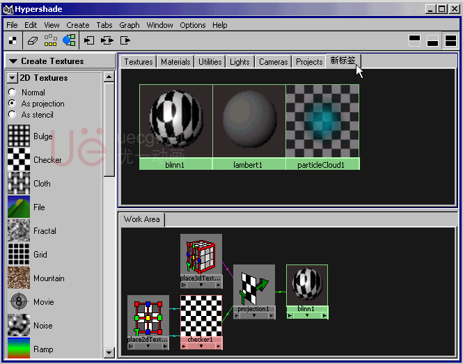Select blinn1 swatch in top panel

click(176, 127)
